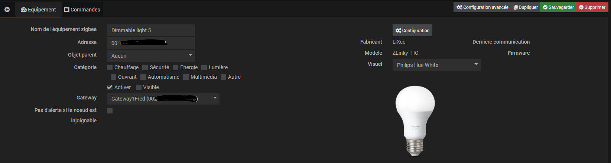Click the Supprimer minus-circle icon
This screenshot has width=611, height=163.
click(581, 7)
